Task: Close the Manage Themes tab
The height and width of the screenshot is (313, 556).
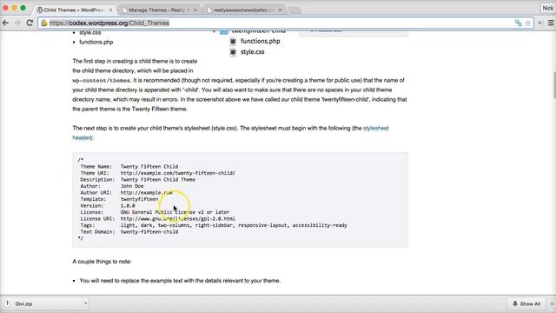Action: tap(195, 10)
